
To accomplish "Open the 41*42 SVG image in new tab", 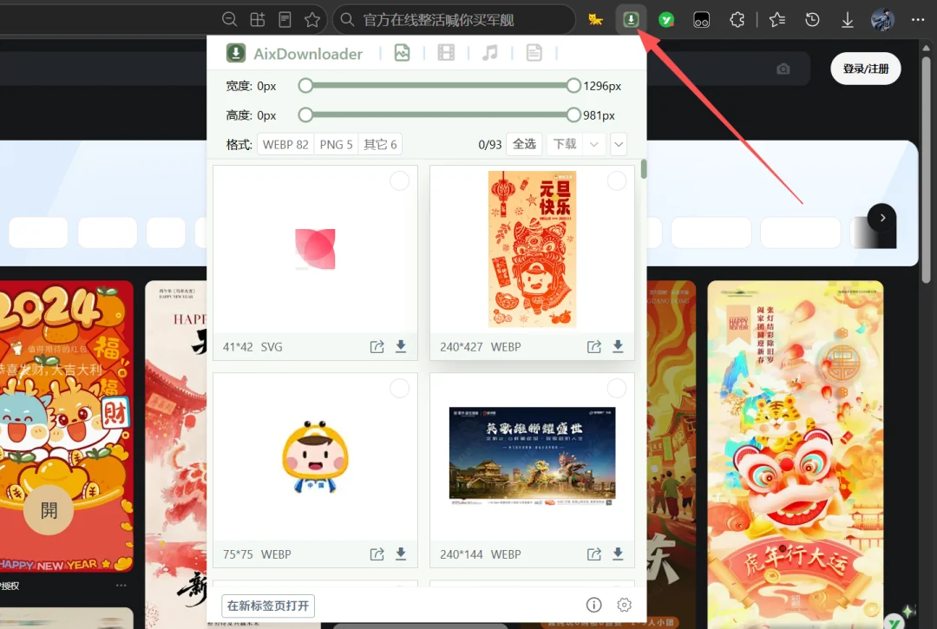I will point(377,347).
